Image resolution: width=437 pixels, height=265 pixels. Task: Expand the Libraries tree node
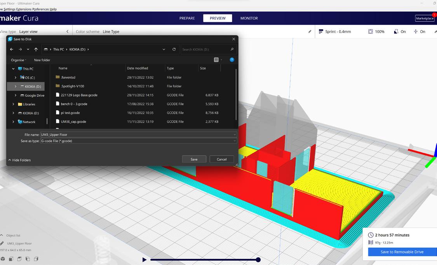[x=13, y=104]
